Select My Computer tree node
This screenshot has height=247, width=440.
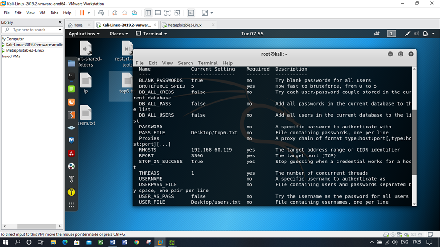point(13,39)
